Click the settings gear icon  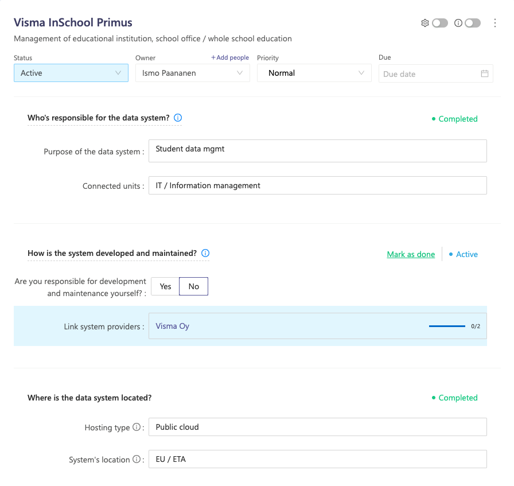coord(425,23)
